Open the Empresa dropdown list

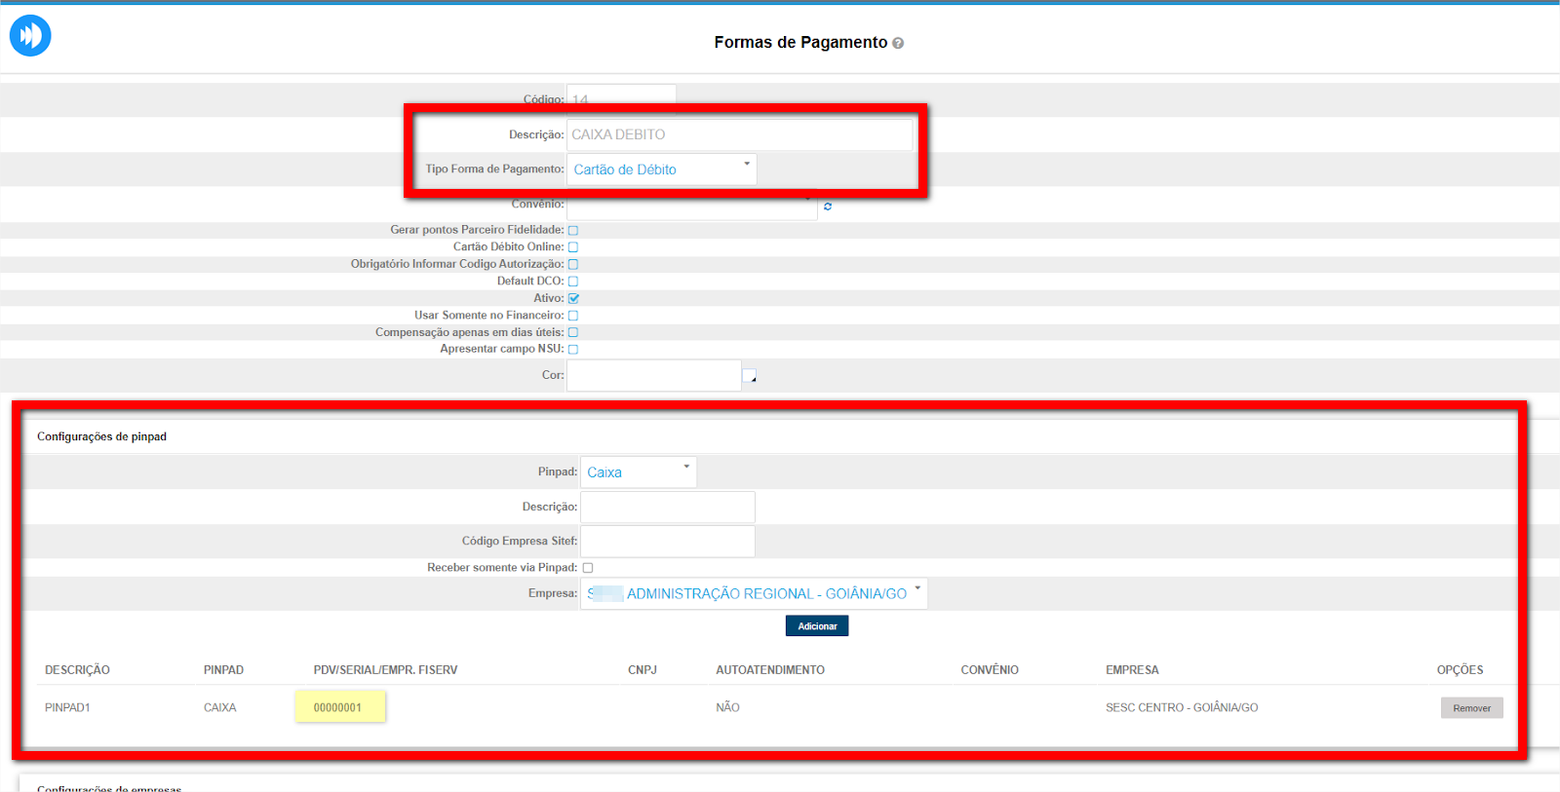coord(753,593)
